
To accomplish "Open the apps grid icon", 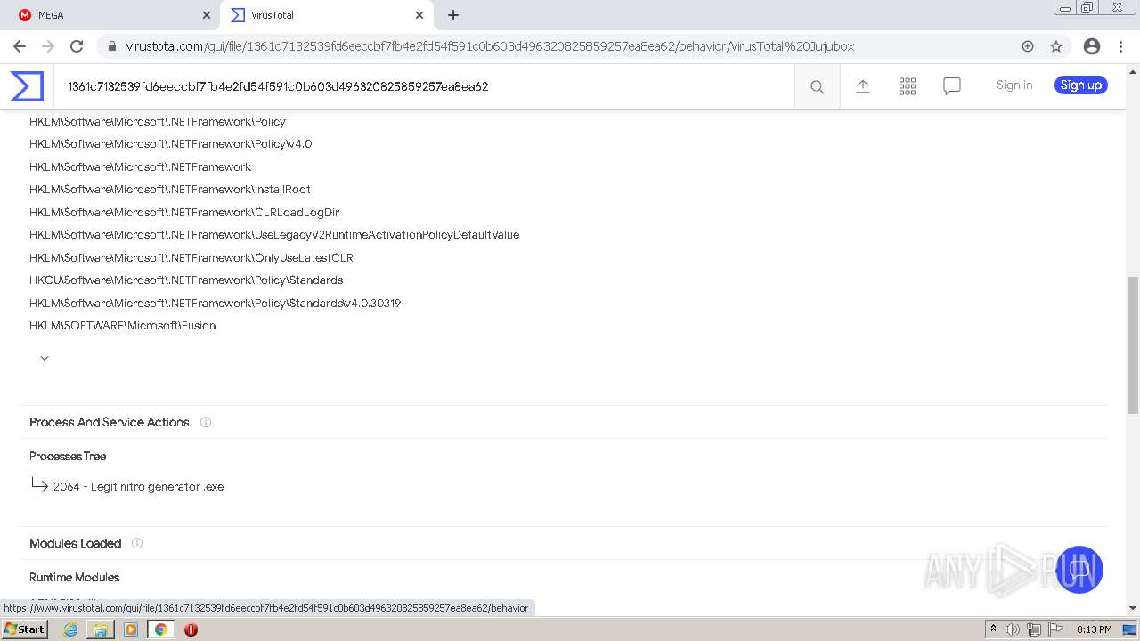I will (908, 86).
